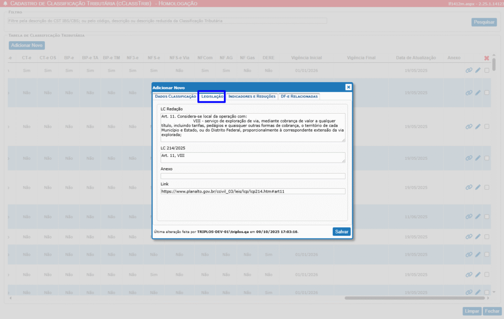Click into the Anexo input field
This screenshot has height=319, width=504.
[x=252, y=176]
